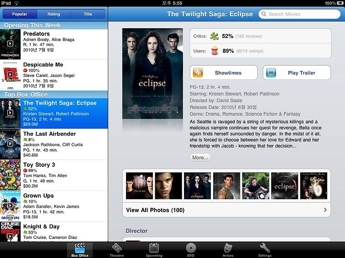
Task: Open Showtimes for Eclipse
Action: (x=224, y=73)
